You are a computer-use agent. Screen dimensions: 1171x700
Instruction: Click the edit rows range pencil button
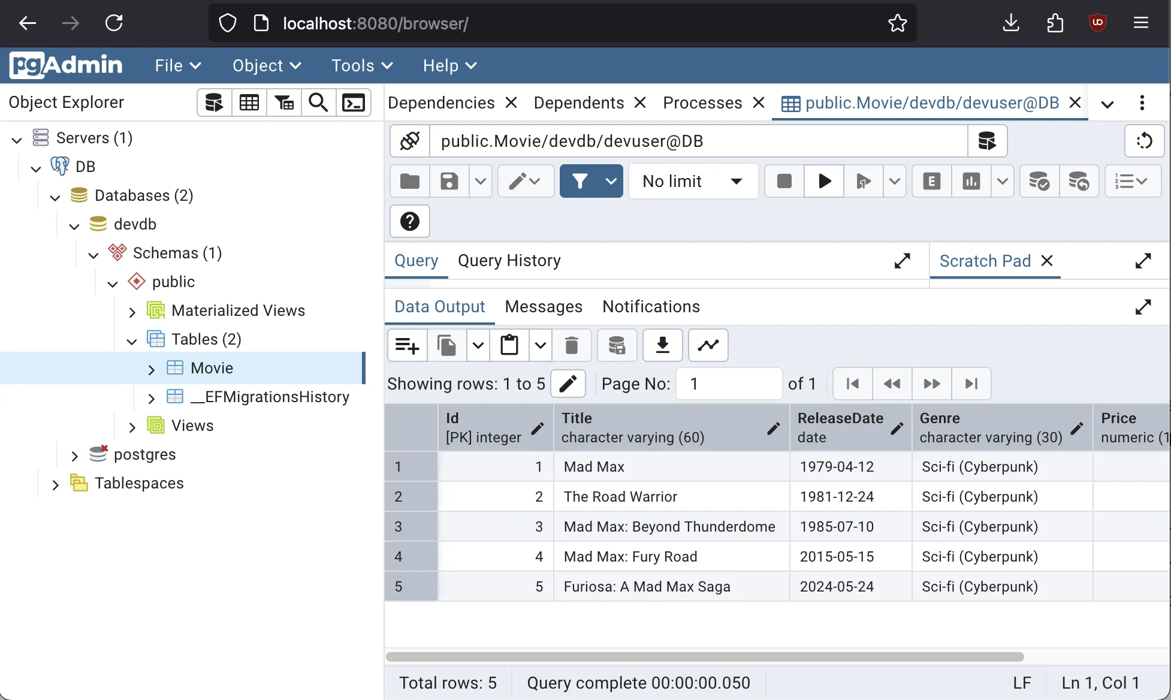pos(568,384)
